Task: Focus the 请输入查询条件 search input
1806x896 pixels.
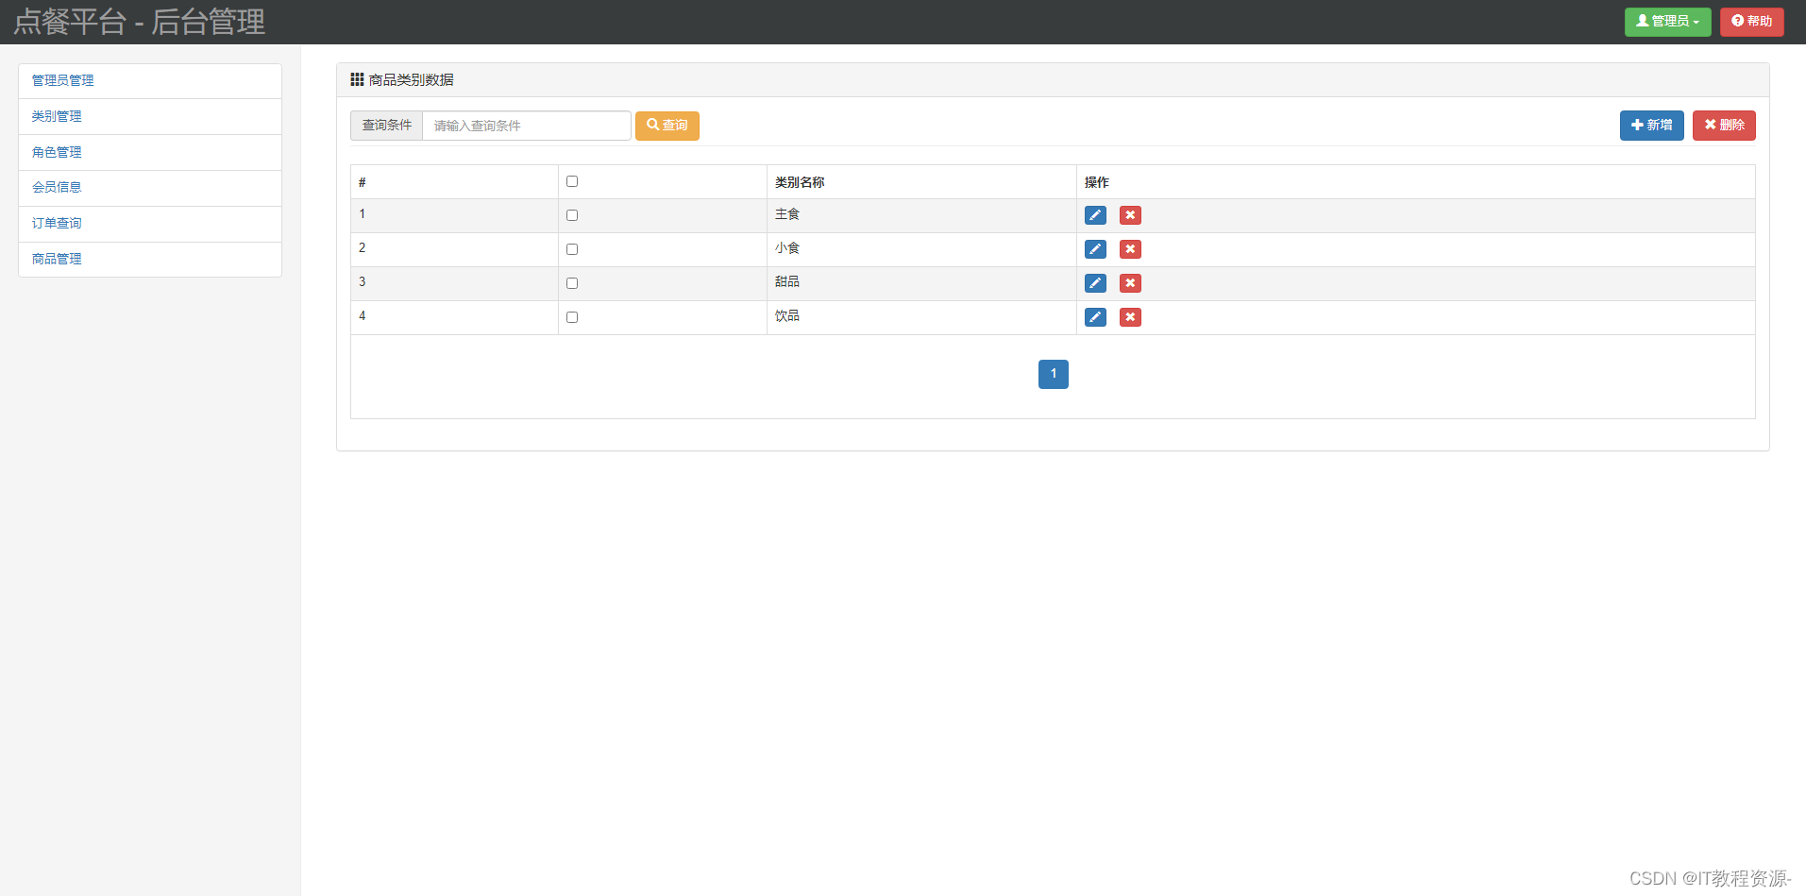Action: pyautogui.click(x=526, y=126)
